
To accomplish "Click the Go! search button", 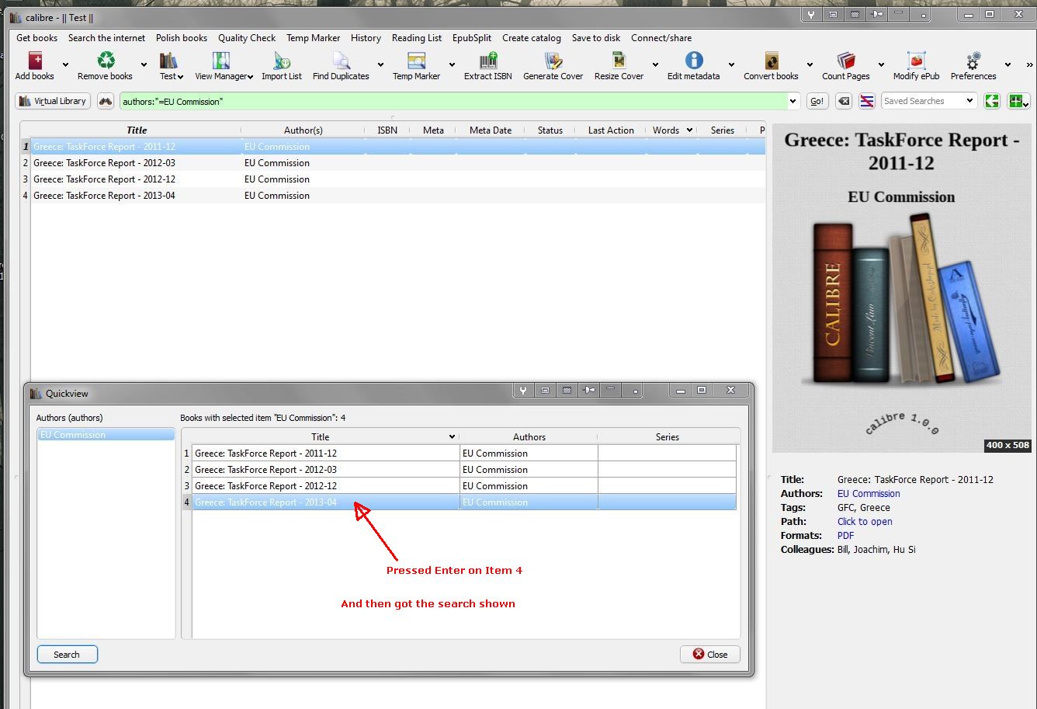I will [817, 101].
